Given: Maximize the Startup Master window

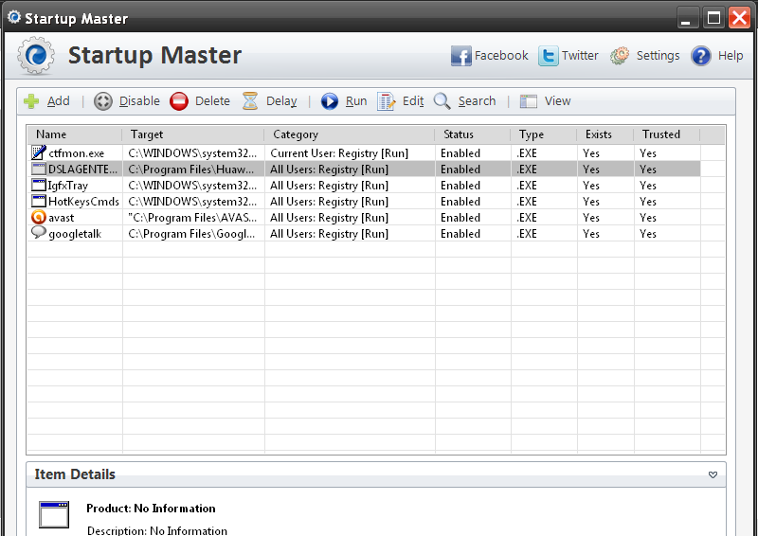Looking at the screenshot, I should [x=713, y=18].
